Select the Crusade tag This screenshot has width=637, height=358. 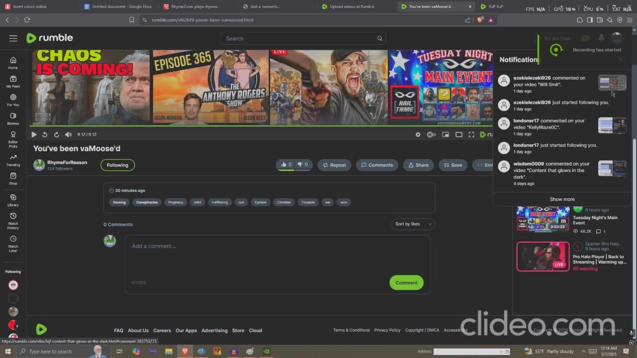pyautogui.click(x=308, y=202)
